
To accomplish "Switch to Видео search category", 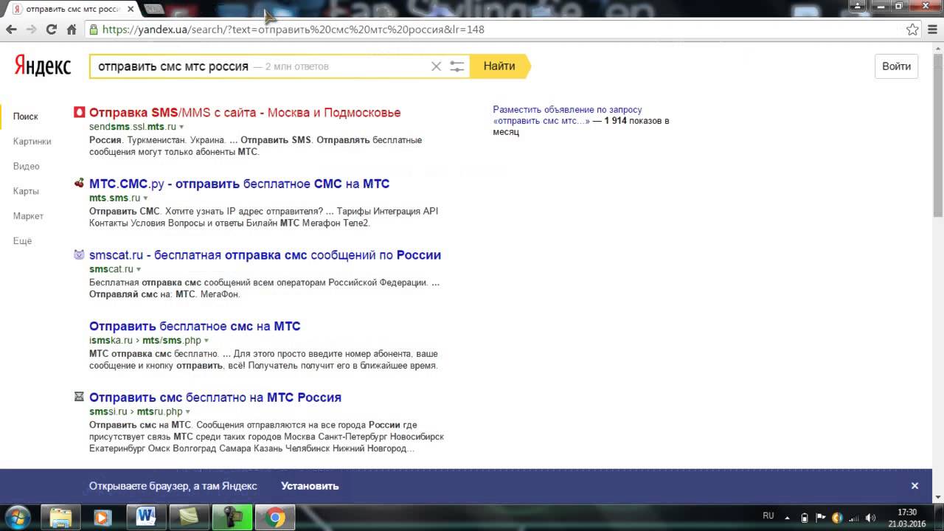I will 27,167.
